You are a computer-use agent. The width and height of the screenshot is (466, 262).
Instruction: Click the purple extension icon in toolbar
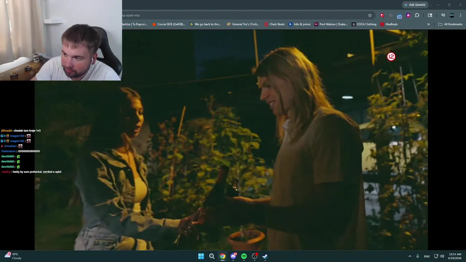tap(408, 15)
